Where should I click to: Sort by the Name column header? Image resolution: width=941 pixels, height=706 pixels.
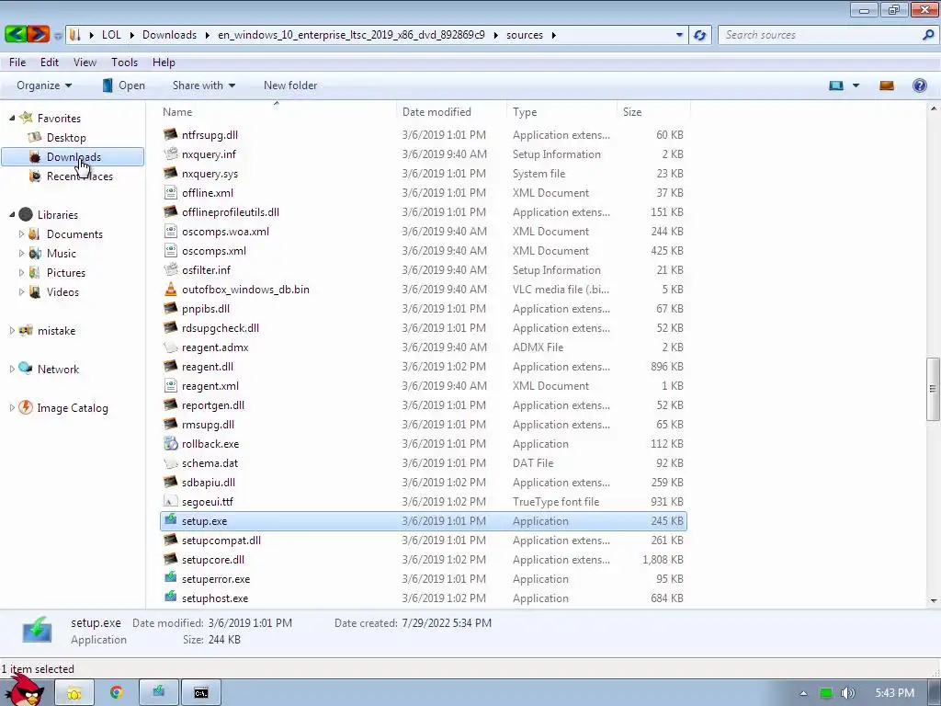coord(277,111)
